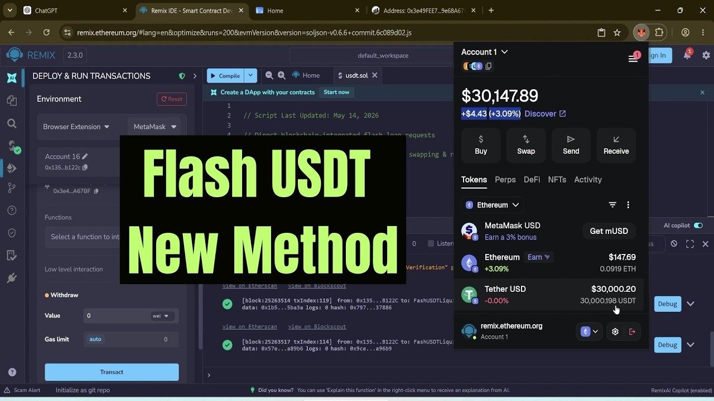Disconnect remix.ethereum.org with the red exit icon

pyautogui.click(x=632, y=331)
